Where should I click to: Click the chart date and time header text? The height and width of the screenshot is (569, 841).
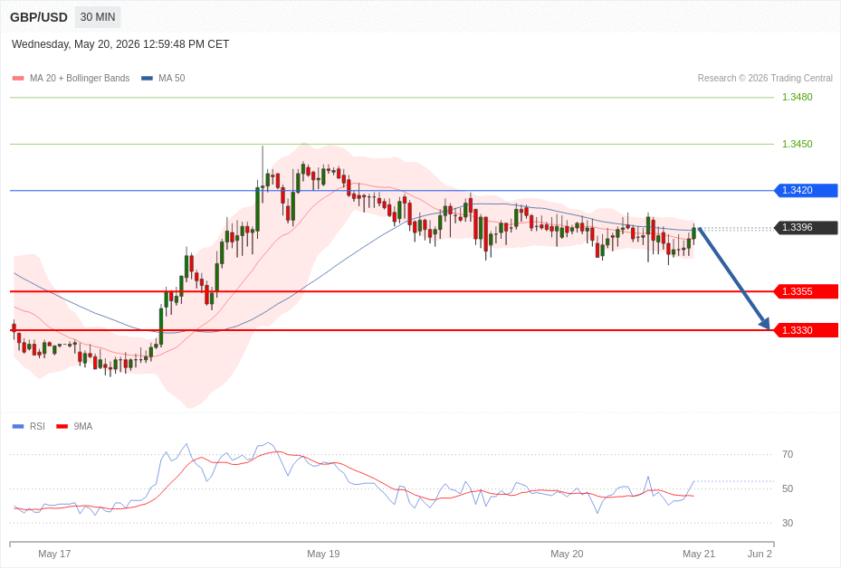point(120,44)
